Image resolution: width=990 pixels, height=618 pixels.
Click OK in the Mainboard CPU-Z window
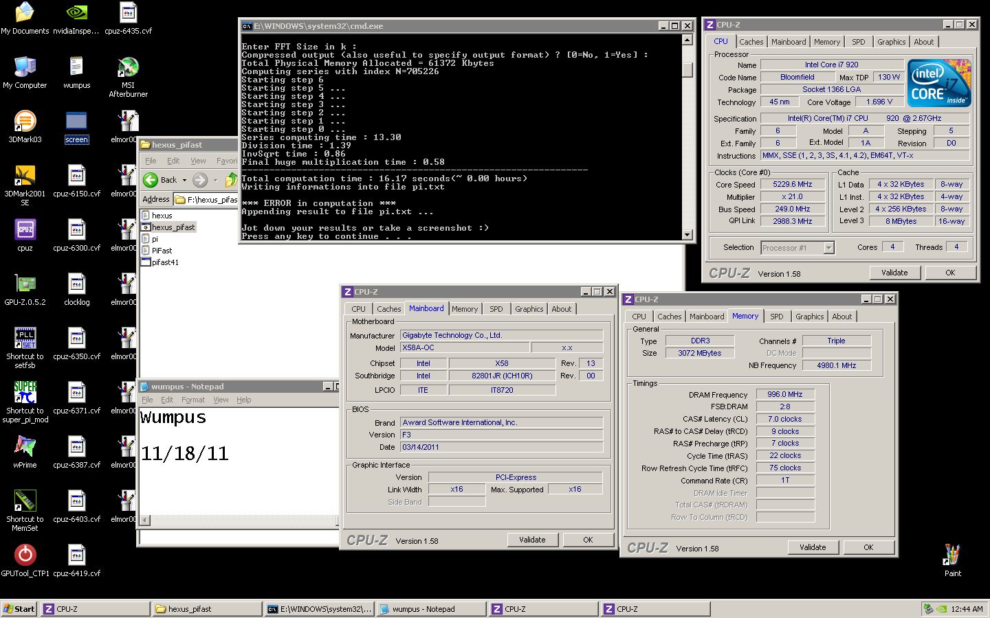click(588, 540)
